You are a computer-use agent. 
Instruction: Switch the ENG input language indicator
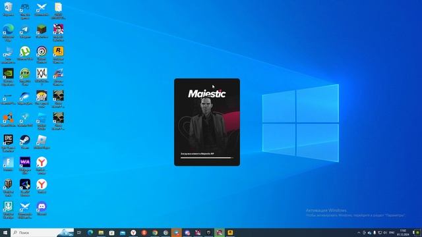click(392, 232)
